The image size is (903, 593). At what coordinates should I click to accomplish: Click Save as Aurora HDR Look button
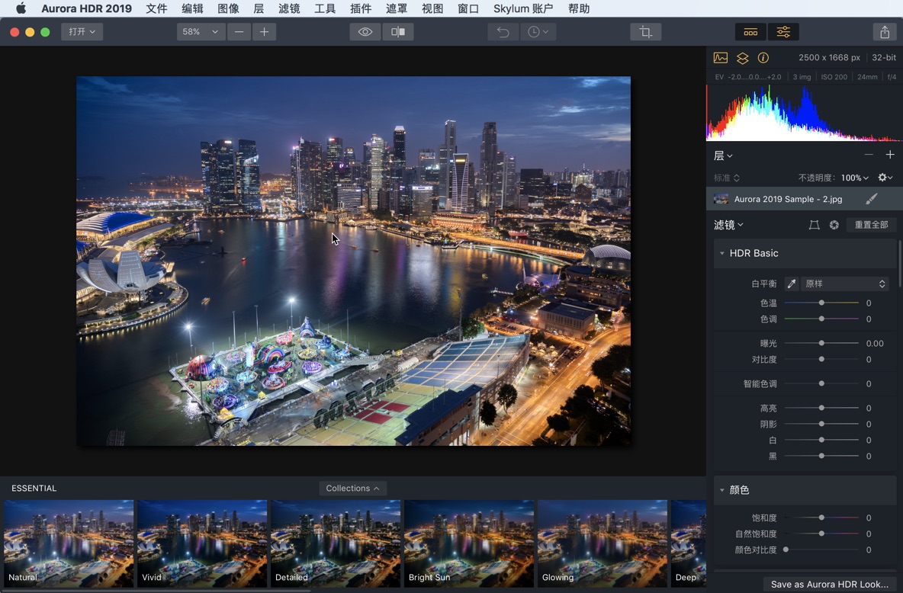coord(828,584)
